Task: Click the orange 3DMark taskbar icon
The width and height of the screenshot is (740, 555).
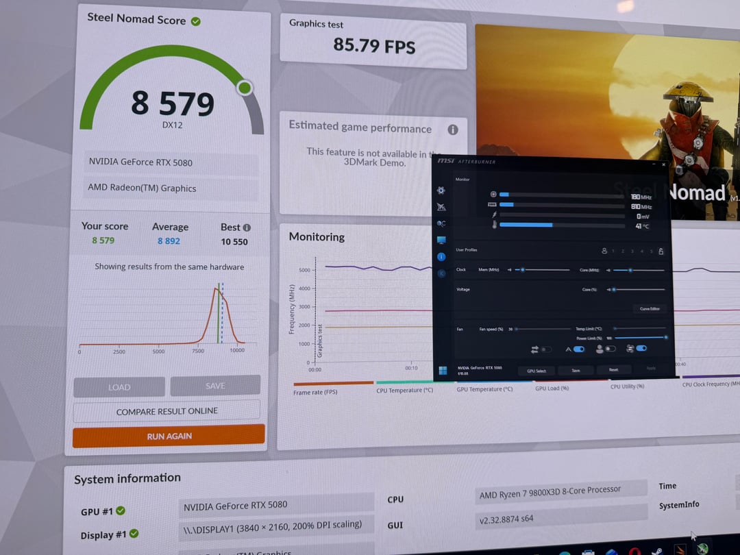Action: [x=680, y=550]
